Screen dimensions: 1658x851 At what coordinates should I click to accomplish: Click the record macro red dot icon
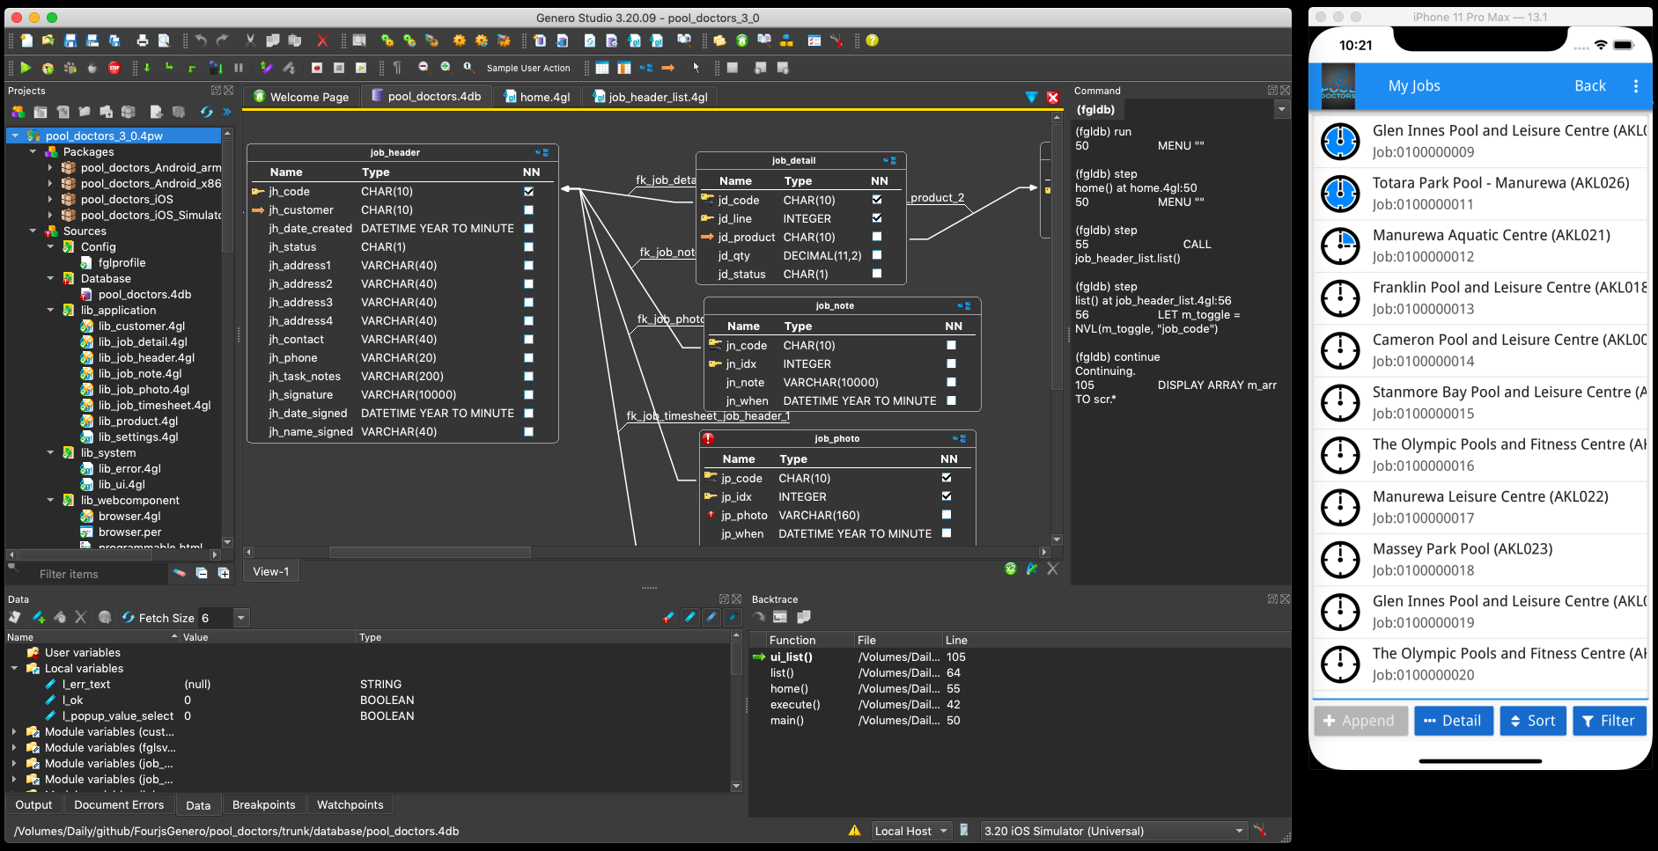pyautogui.click(x=317, y=68)
